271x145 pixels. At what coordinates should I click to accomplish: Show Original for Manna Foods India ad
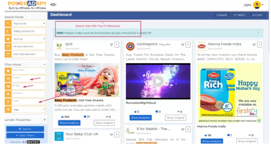[247, 141]
